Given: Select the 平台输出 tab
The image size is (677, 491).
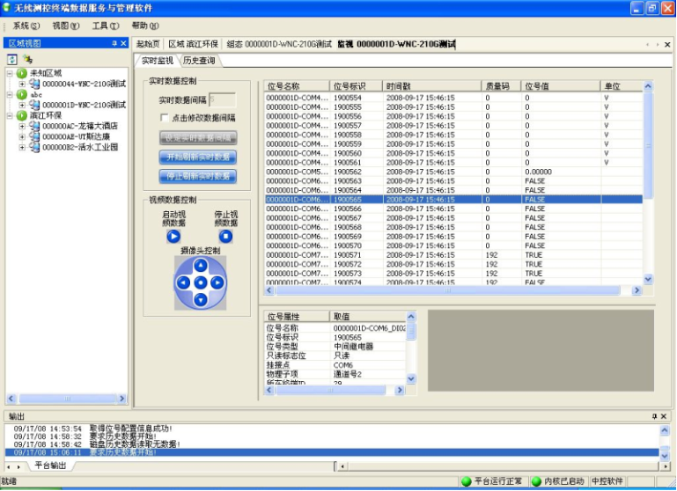Looking at the screenshot, I should 50,465.
